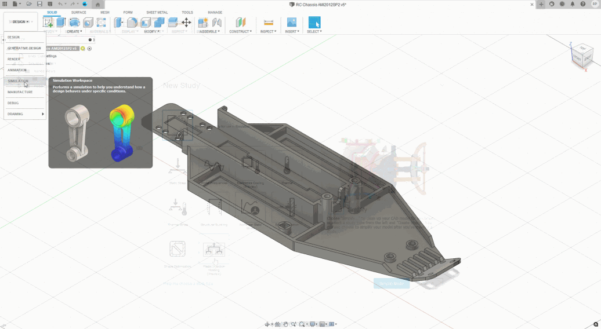The width and height of the screenshot is (601, 329).
Task: Open the CONSTRUCT dropdown
Action: tap(240, 31)
